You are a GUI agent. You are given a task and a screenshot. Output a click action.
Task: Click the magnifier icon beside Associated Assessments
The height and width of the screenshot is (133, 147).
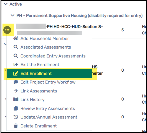coord(16,47)
